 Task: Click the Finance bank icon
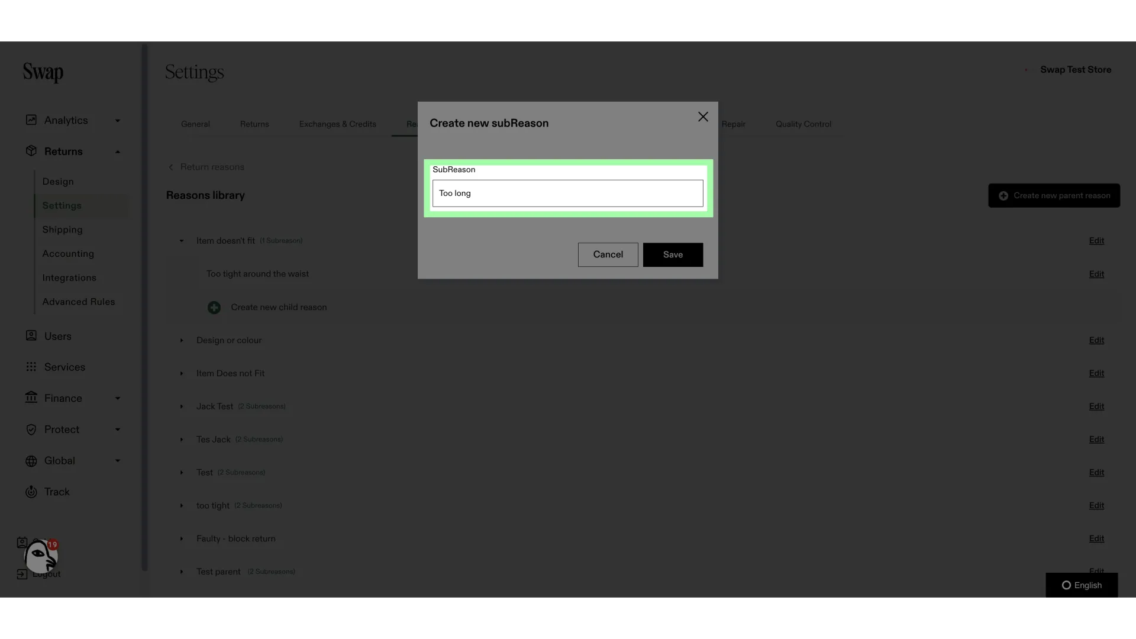31,398
